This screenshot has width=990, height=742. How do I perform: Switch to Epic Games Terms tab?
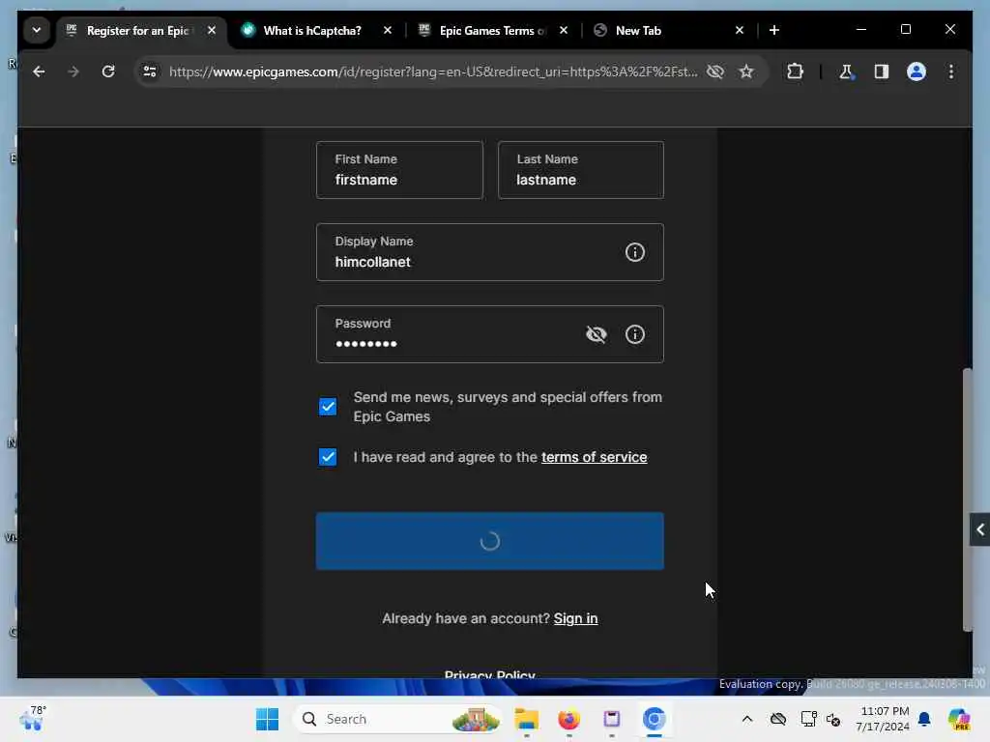[492, 30]
